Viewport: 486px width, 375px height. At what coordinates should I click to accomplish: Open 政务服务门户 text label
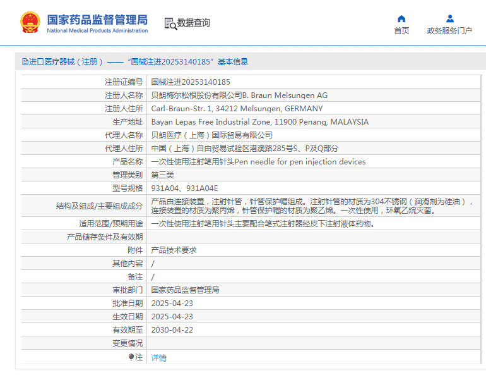[x=449, y=30]
